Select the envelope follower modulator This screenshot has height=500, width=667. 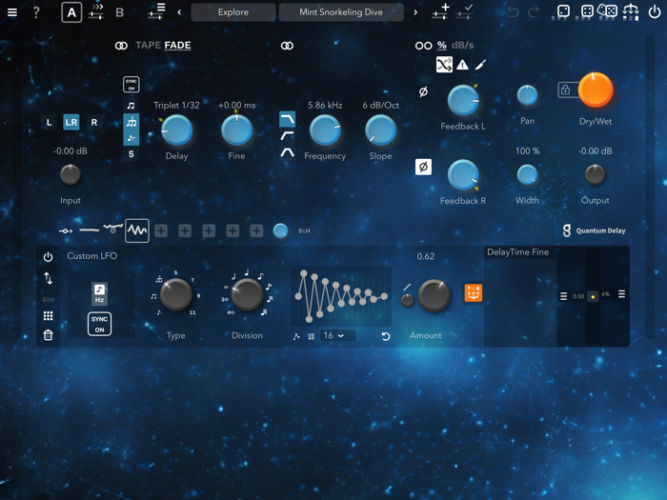112,229
